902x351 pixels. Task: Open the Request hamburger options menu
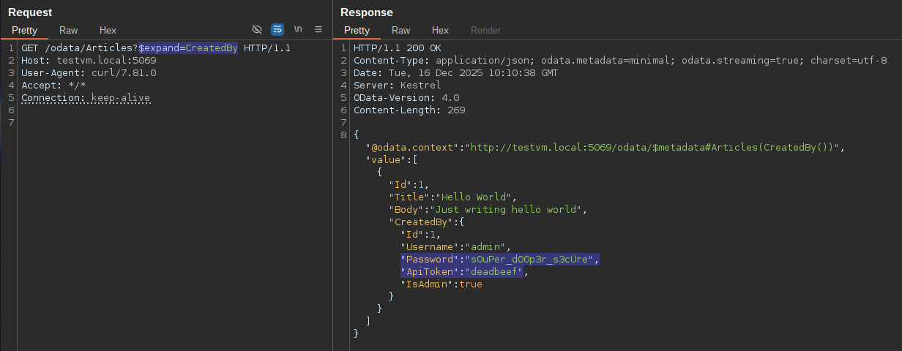[318, 30]
